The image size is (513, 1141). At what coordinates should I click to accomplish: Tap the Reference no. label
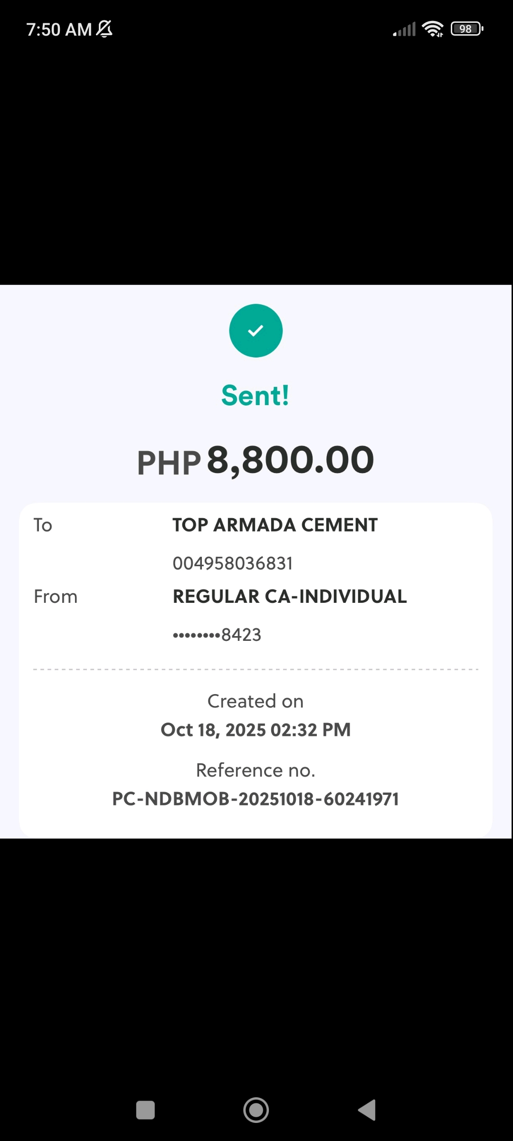pos(256,770)
